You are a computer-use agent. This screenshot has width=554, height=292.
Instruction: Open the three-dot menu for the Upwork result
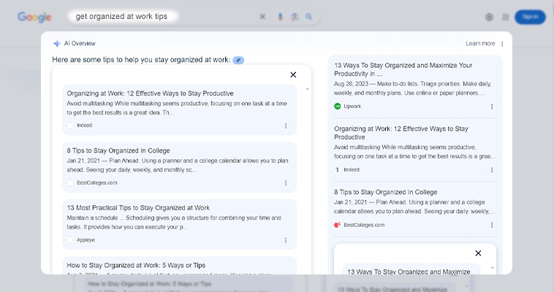coord(492,106)
